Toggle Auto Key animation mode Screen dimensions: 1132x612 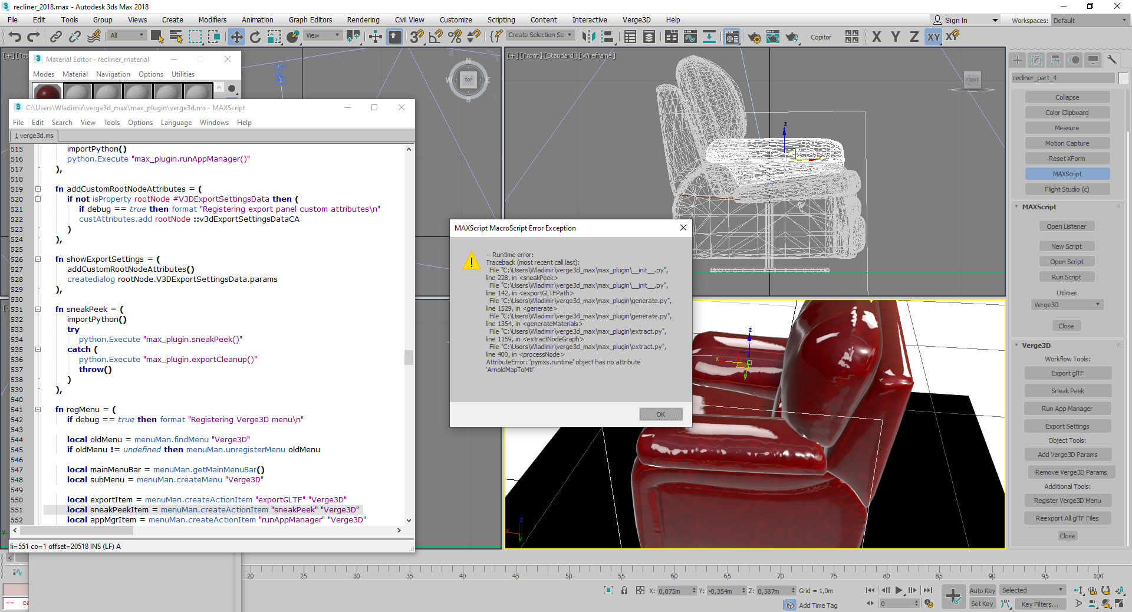tap(982, 590)
